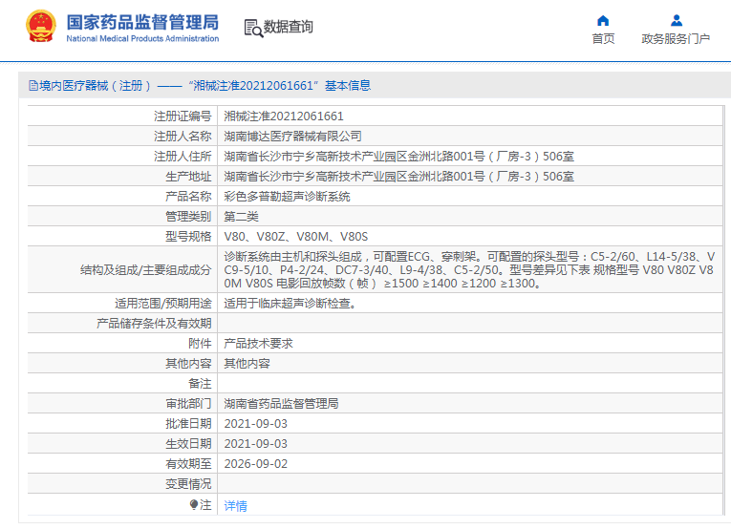This screenshot has height=529, width=731.
Task: Click the model spec value V80、V80Z、V80M、V80S
Action: tap(295, 236)
